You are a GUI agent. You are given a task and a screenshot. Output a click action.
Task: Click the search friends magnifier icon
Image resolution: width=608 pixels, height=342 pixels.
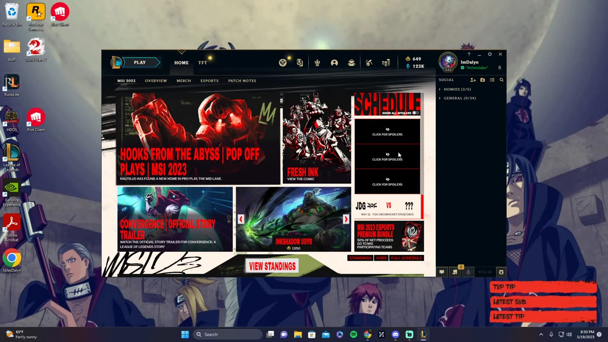pyautogui.click(x=501, y=80)
